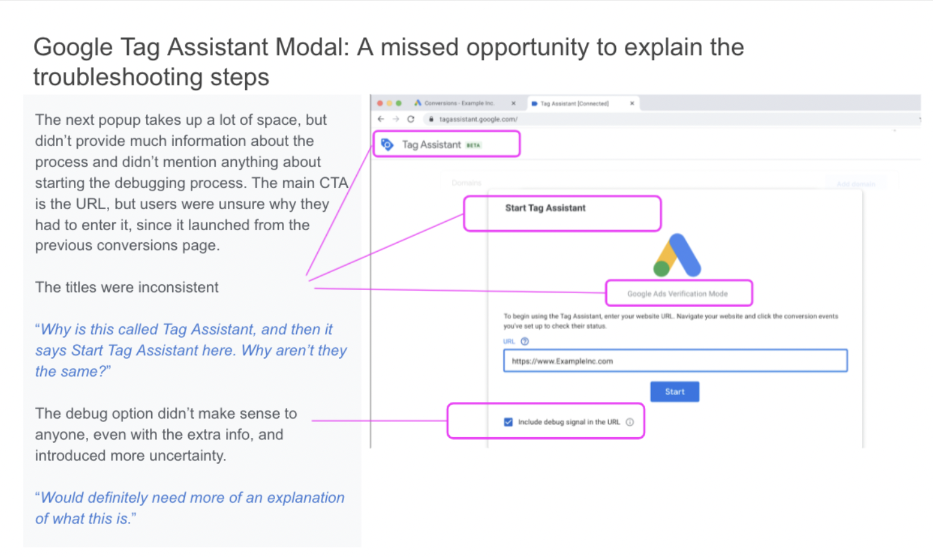Click the Start button
Viewport: 933px width, 557px height.
(675, 391)
